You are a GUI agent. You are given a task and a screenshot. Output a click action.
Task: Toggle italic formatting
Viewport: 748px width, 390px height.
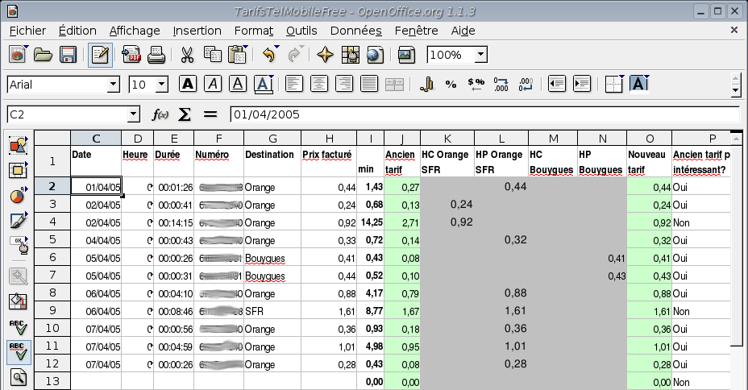tap(213, 85)
